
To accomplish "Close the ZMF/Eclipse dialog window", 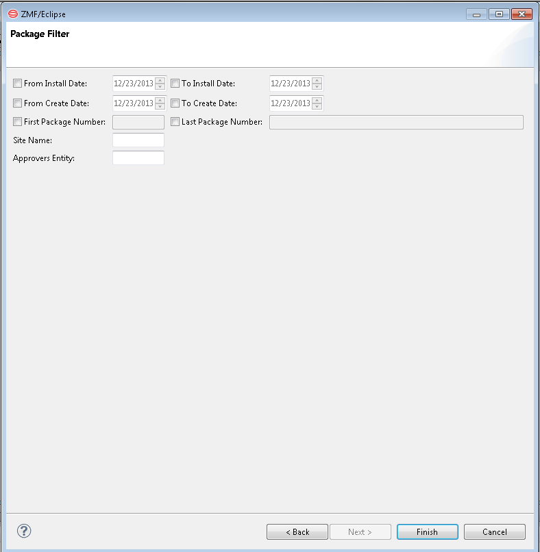I will [521, 14].
